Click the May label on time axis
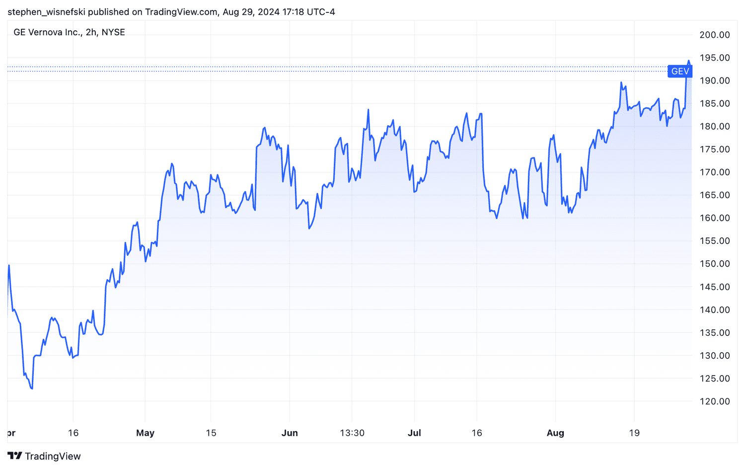The width and height of the screenshot is (745, 469). click(145, 433)
